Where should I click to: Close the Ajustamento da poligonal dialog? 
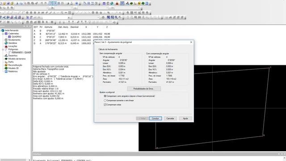tap(191, 42)
